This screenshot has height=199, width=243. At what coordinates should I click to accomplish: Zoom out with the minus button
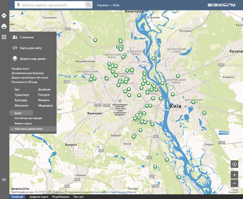(x=234, y=183)
